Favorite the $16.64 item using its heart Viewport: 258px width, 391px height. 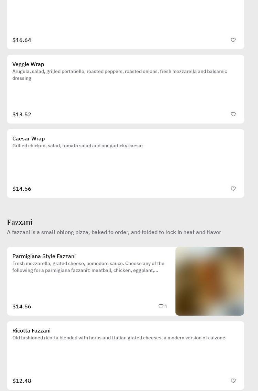[233, 40]
